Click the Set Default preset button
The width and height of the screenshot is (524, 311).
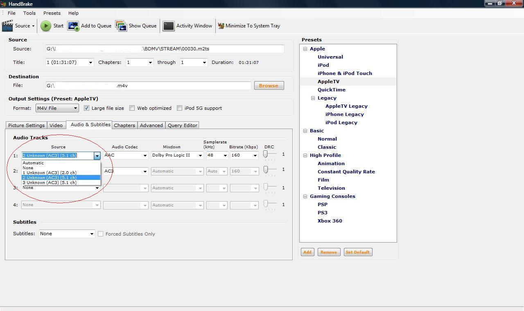click(357, 252)
